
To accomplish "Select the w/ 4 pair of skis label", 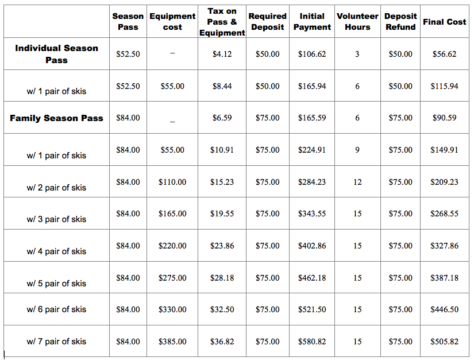I will click(x=56, y=251).
